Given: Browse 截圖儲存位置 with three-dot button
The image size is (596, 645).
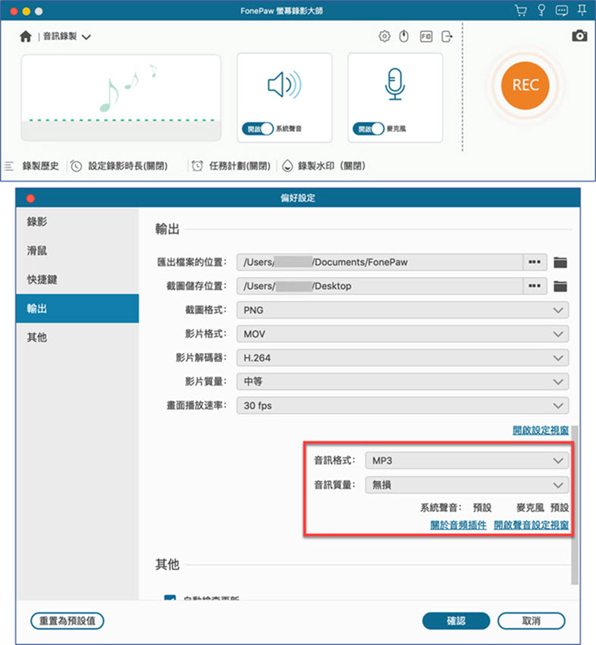Looking at the screenshot, I should tap(535, 286).
